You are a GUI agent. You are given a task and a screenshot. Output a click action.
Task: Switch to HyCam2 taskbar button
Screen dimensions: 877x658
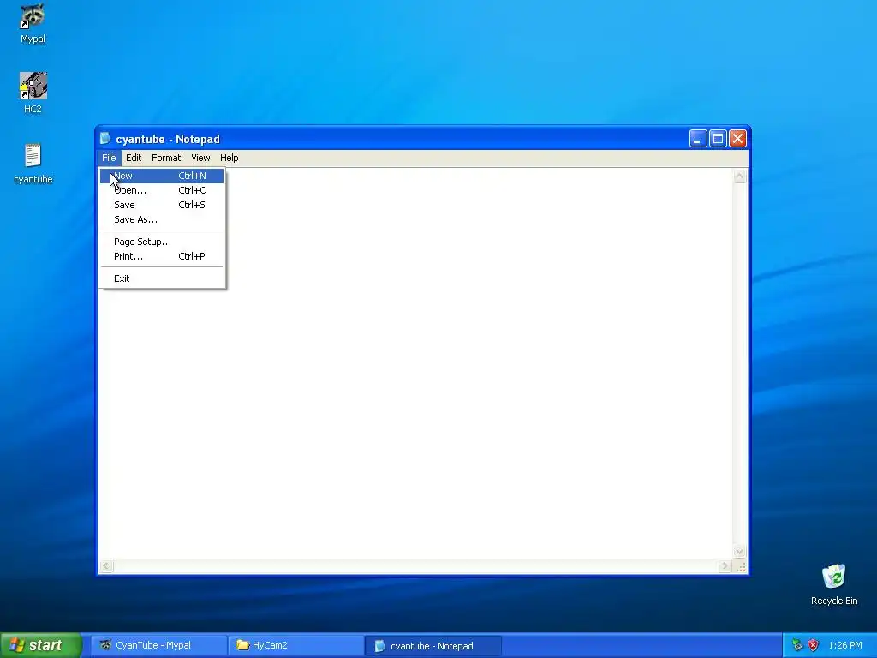(295, 645)
